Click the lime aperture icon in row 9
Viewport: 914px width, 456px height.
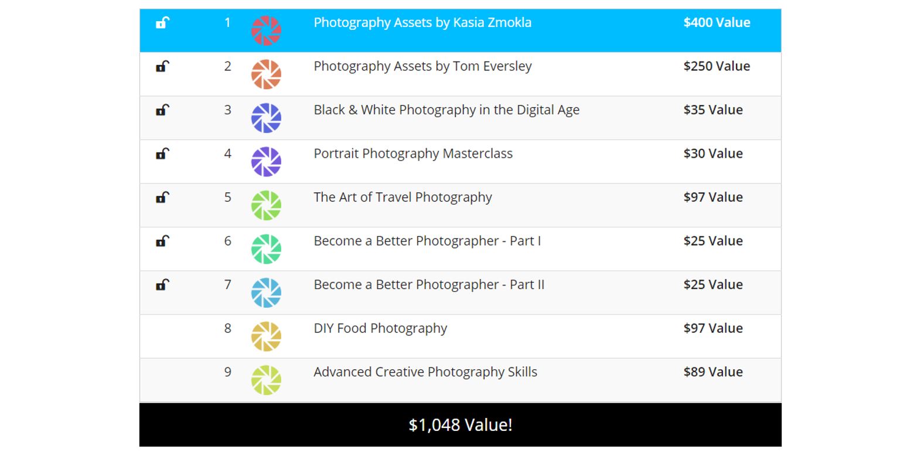pyautogui.click(x=266, y=380)
